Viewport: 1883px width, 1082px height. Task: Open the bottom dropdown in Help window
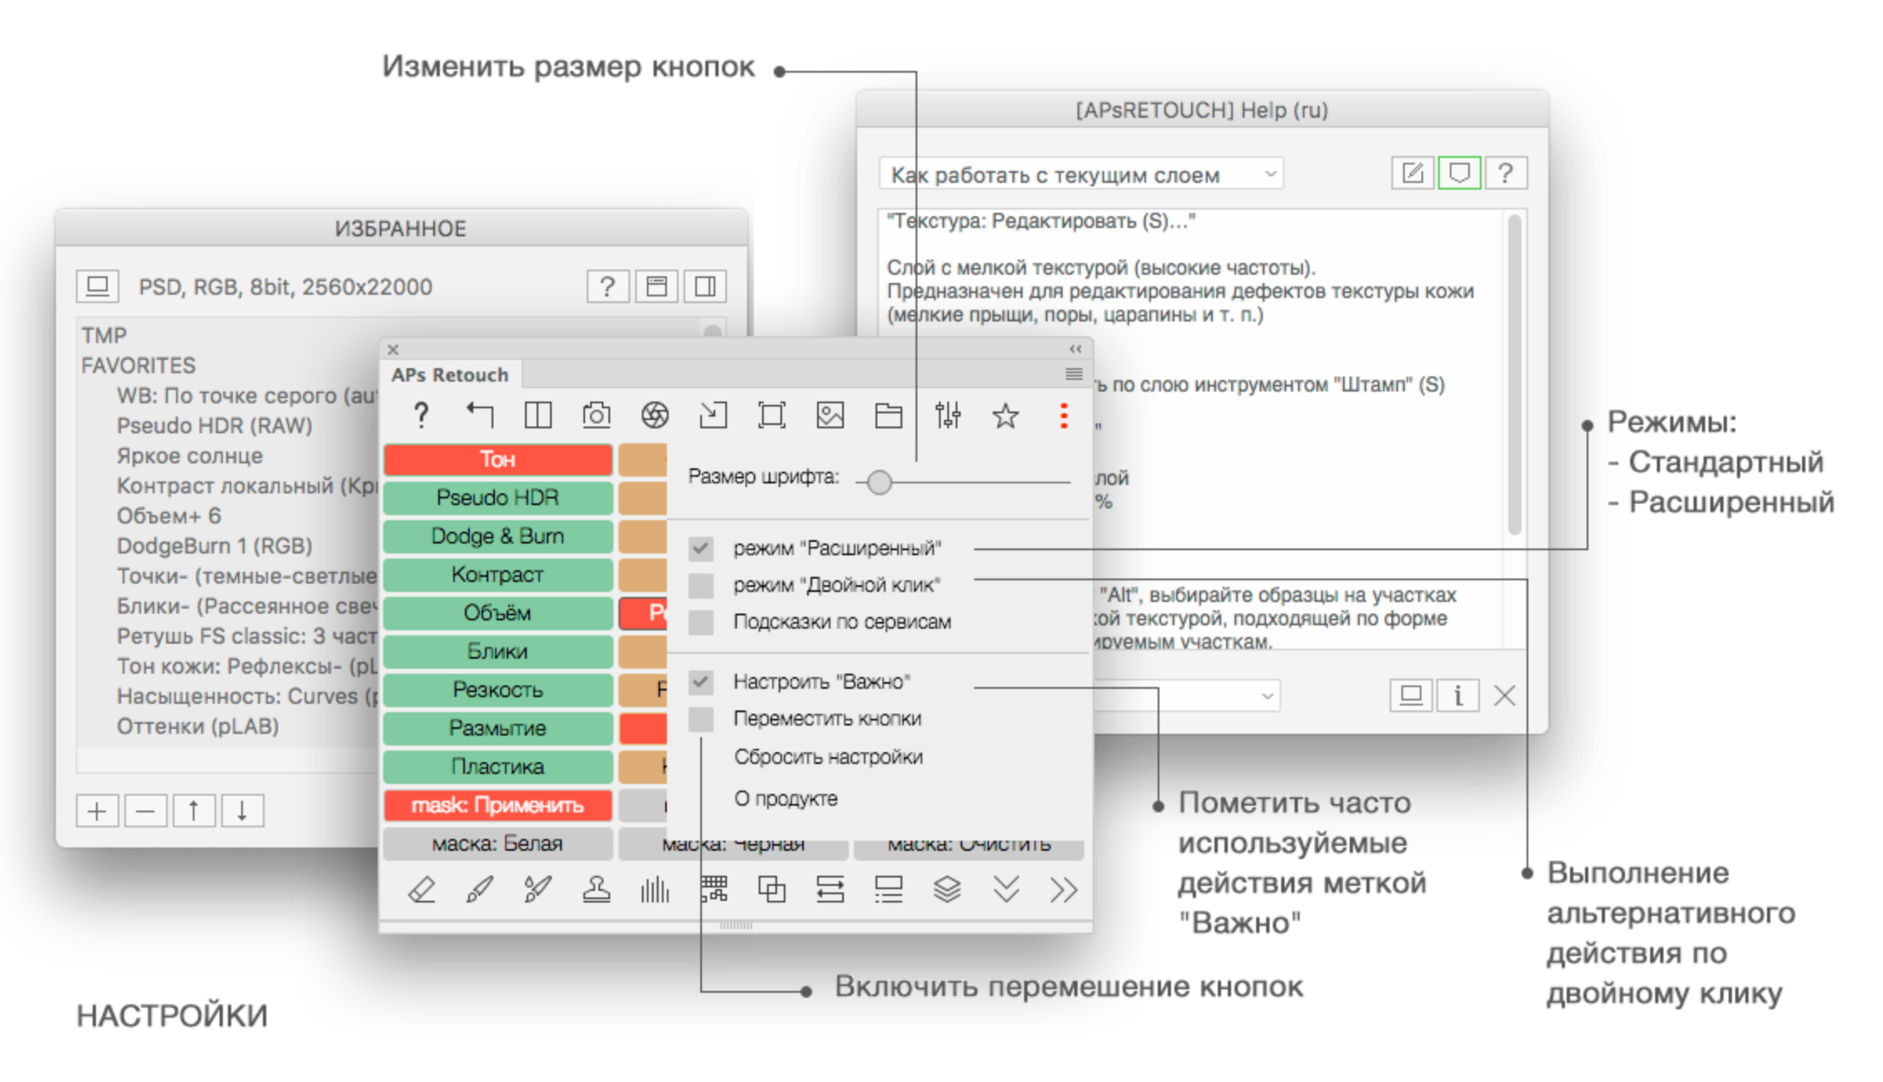1185,695
